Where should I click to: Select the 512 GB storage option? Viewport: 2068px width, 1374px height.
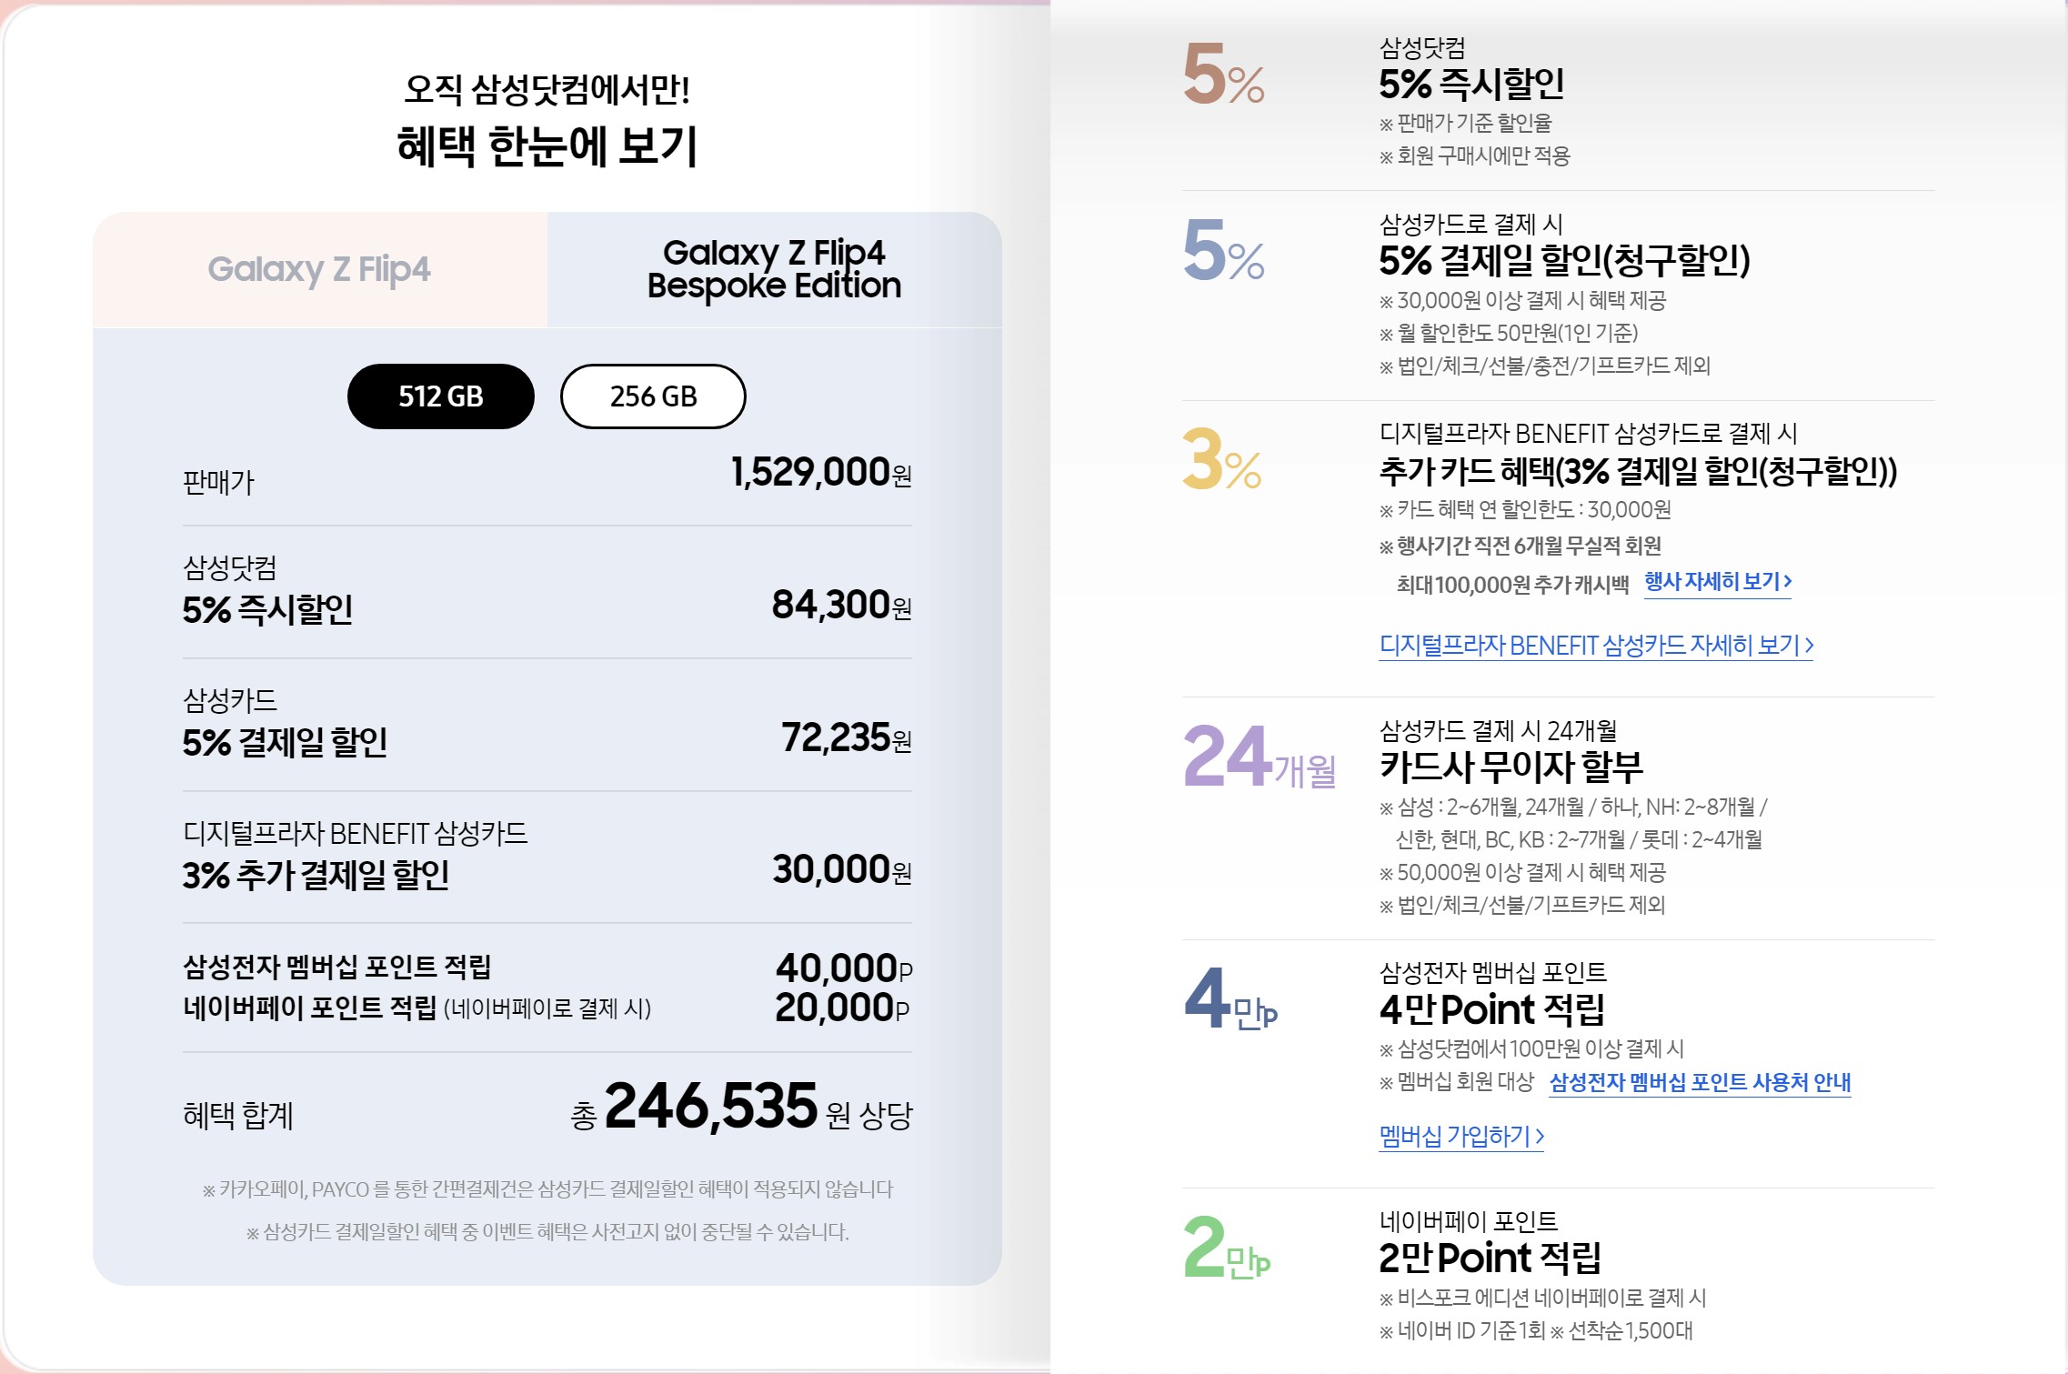tap(440, 396)
